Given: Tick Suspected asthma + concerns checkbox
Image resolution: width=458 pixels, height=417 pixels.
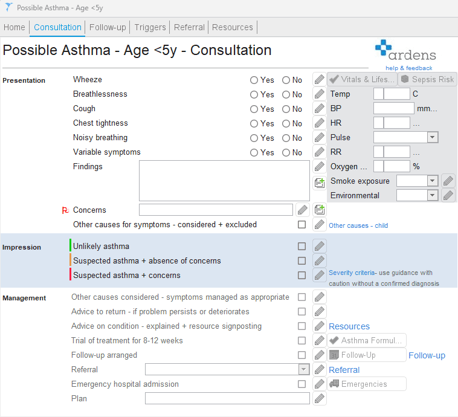Looking at the screenshot, I should pos(302,275).
